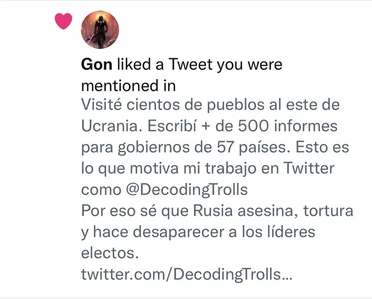Click the 'liked a Tweet you were' text
372x299 pixels.
(200, 65)
